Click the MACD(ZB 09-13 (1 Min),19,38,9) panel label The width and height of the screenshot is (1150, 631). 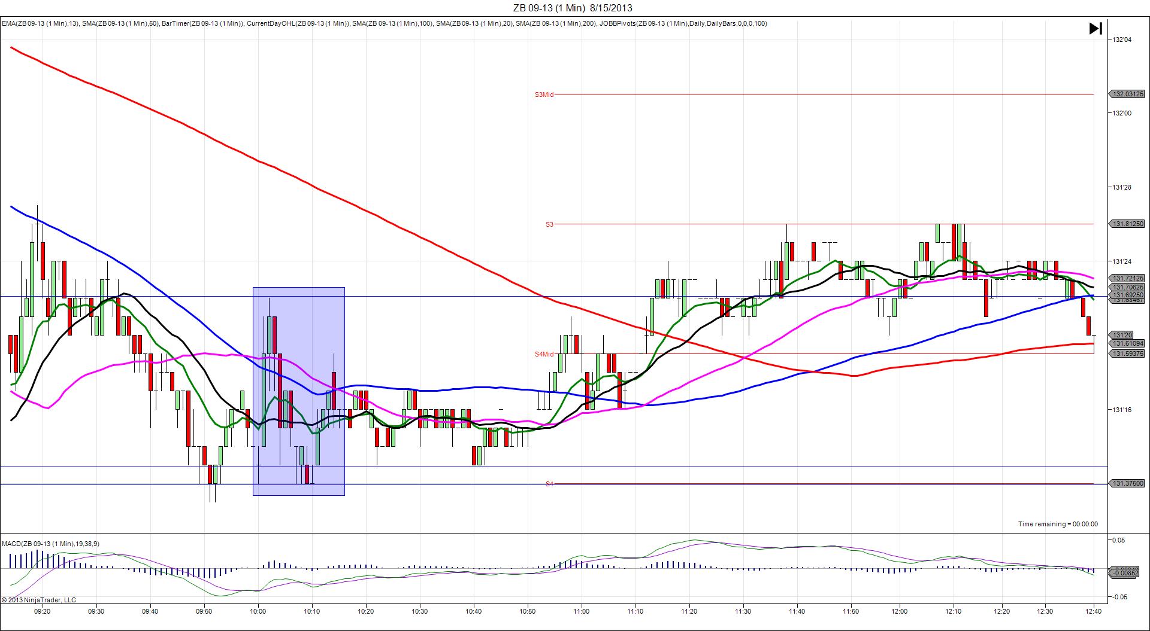[x=50, y=544]
